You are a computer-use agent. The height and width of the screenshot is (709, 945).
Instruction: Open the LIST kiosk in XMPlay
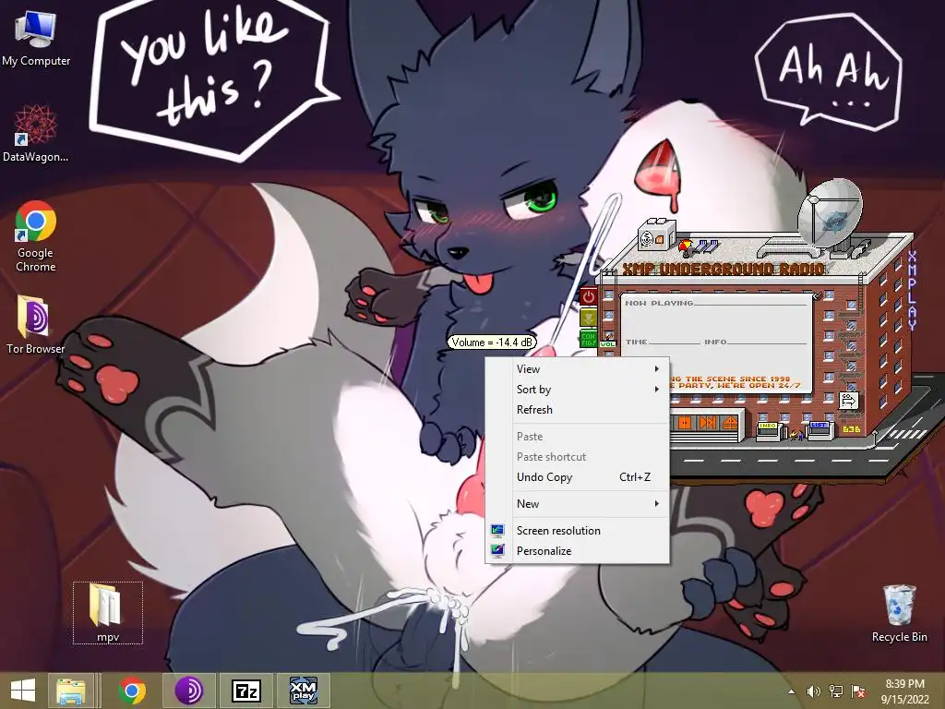(x=819, y=429)
